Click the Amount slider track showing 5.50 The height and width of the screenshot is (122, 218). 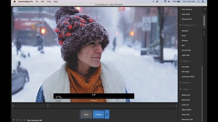pos(94,96)
